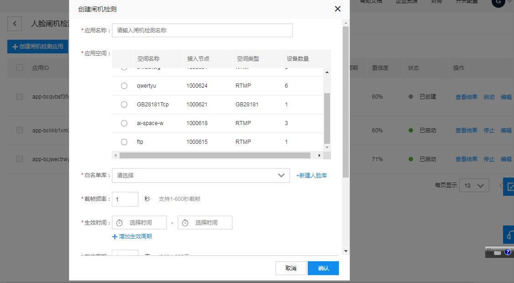Screen dimensions: 514x283
Task: Click node value 1000615
Action: coord(197,142)
